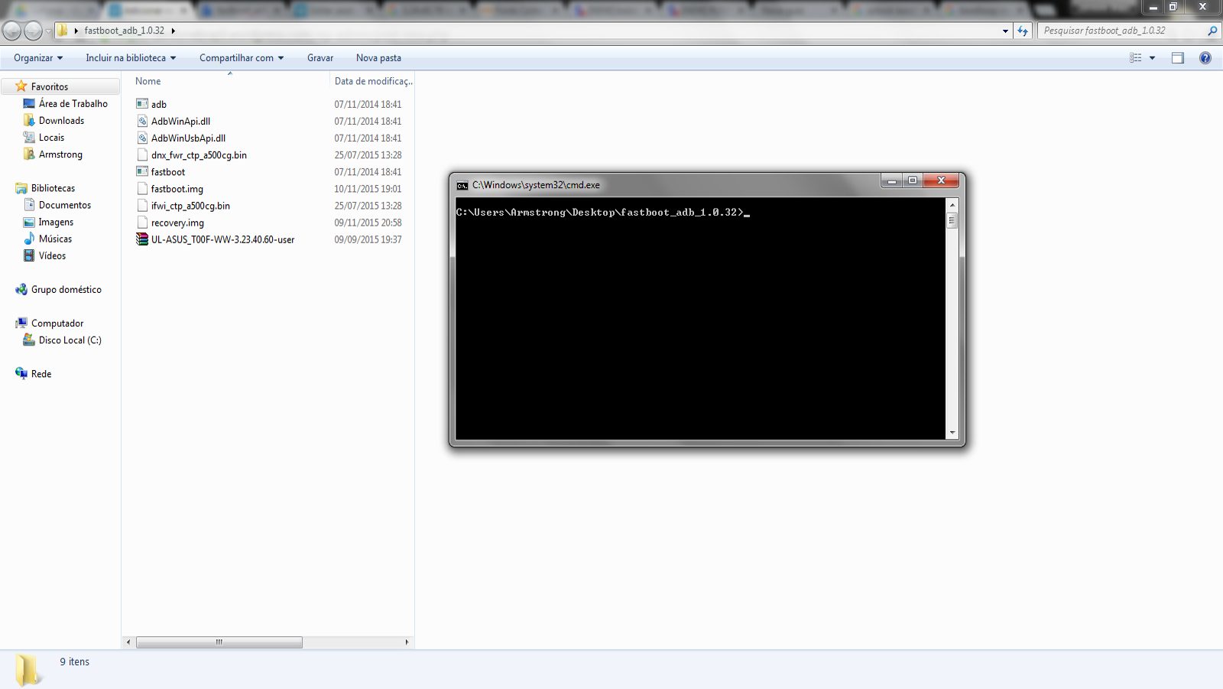Toggle the preview pane icon
The width and height of the screenshot is (1223, 689).
1178,58
